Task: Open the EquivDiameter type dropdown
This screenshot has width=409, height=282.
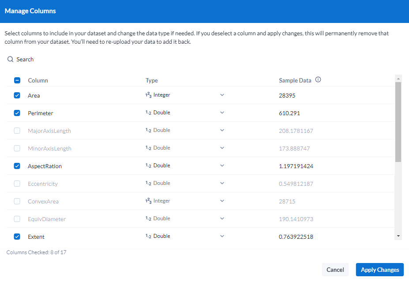Action: pyautogui.click(x=222, y=218)
